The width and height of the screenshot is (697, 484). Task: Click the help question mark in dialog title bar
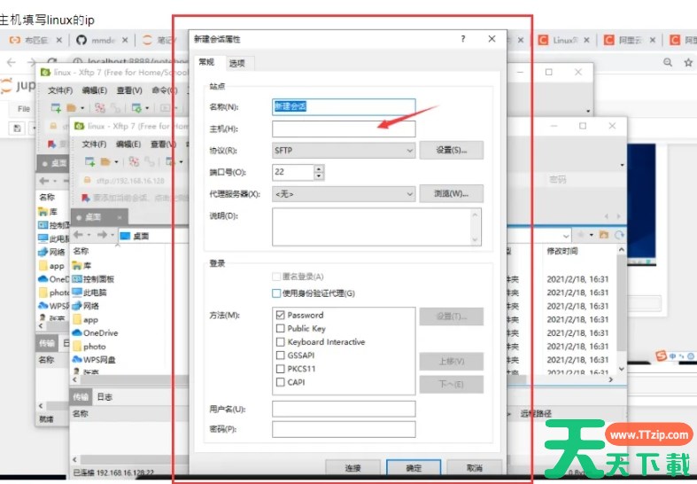(462, 39)
